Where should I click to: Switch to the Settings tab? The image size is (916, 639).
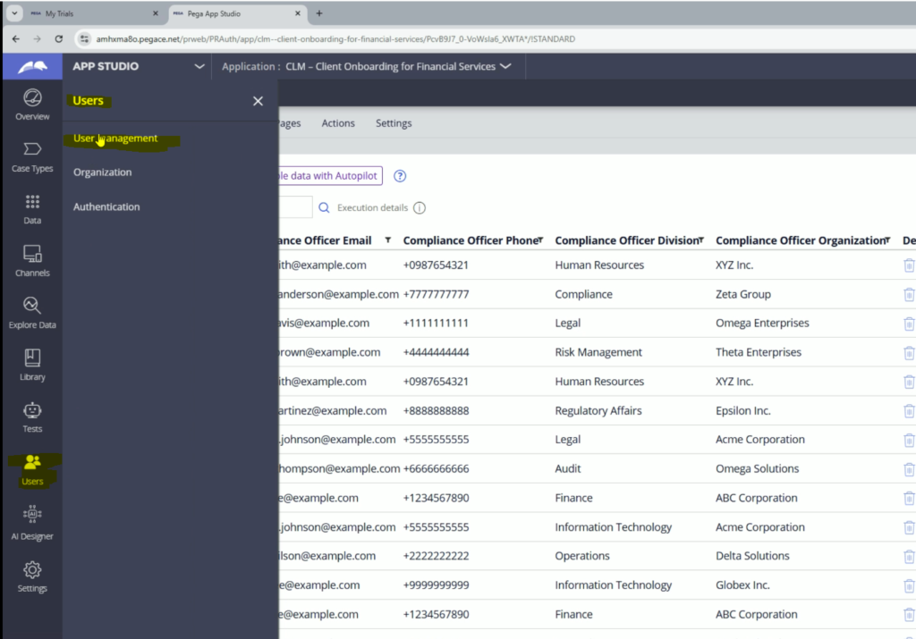click(394, 123)
